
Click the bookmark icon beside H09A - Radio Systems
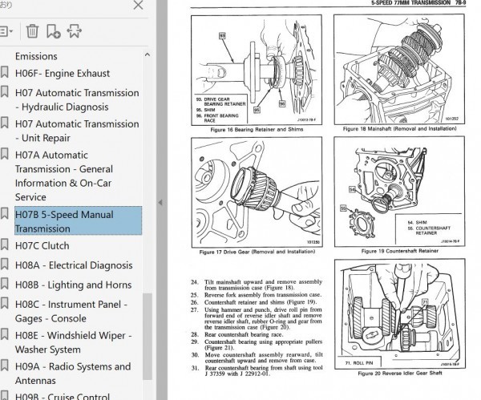4,366
